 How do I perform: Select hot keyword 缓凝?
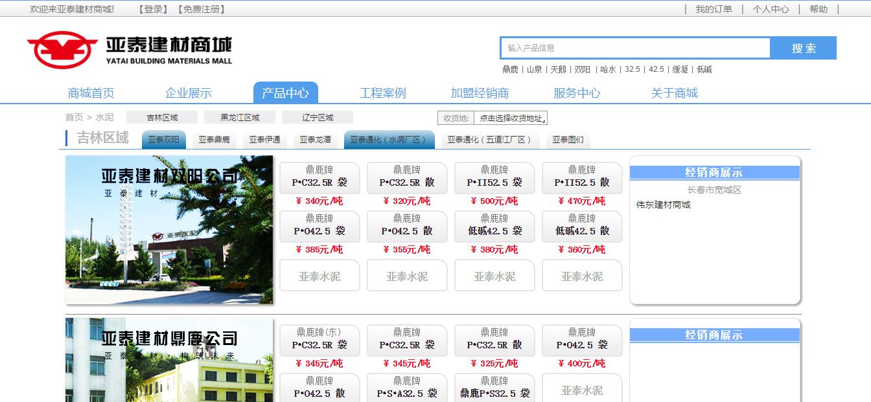(x=680, y=69)
